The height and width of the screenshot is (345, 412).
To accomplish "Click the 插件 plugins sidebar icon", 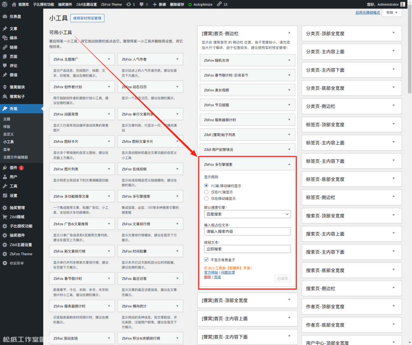I will (x=5, y=168).
